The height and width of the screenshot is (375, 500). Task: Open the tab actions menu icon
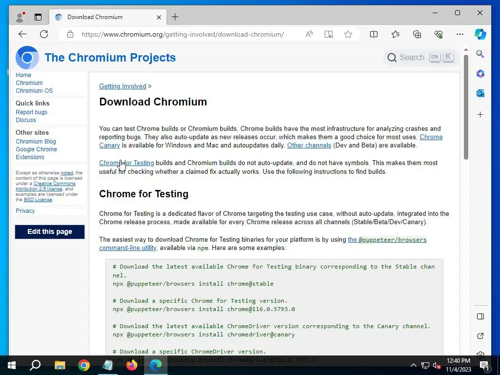point(38,17)
